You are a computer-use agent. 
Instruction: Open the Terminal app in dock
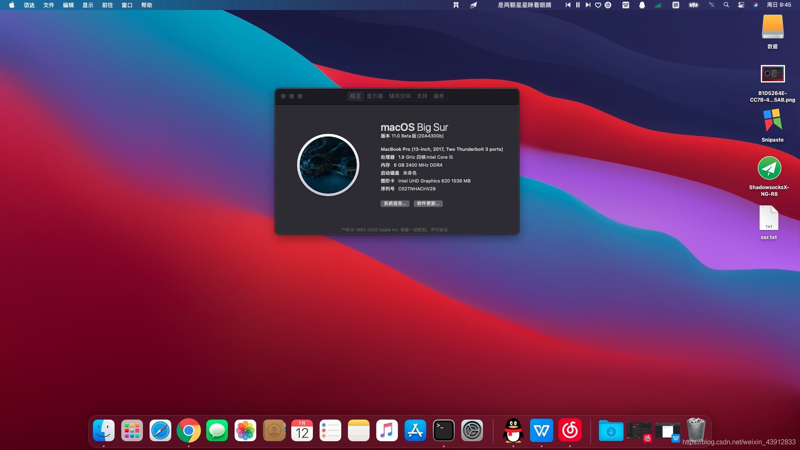pos(444,430)
